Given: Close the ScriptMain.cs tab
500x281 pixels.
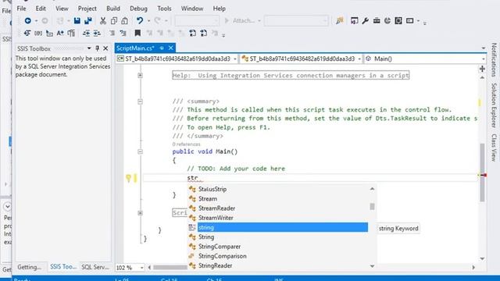Looking at the screenshot, I should (x=171, y=48).
